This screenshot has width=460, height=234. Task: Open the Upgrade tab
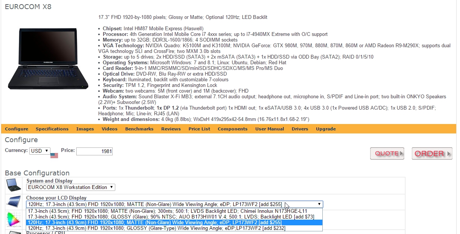326,129
